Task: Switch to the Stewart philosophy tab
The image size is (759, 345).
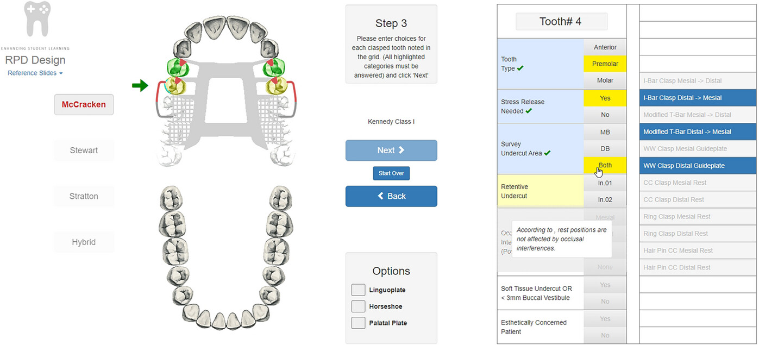Action: (84, 150)
